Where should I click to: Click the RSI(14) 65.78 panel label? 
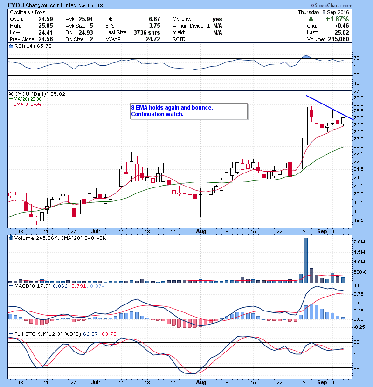(x=33, y=46)
